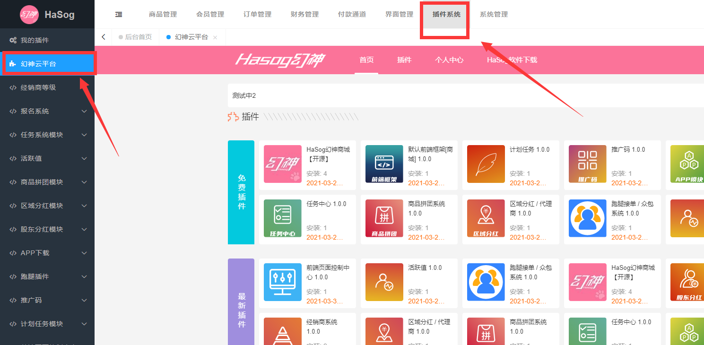
Task: Go to 插件 in the pink banner
Action: pos(404,60)
